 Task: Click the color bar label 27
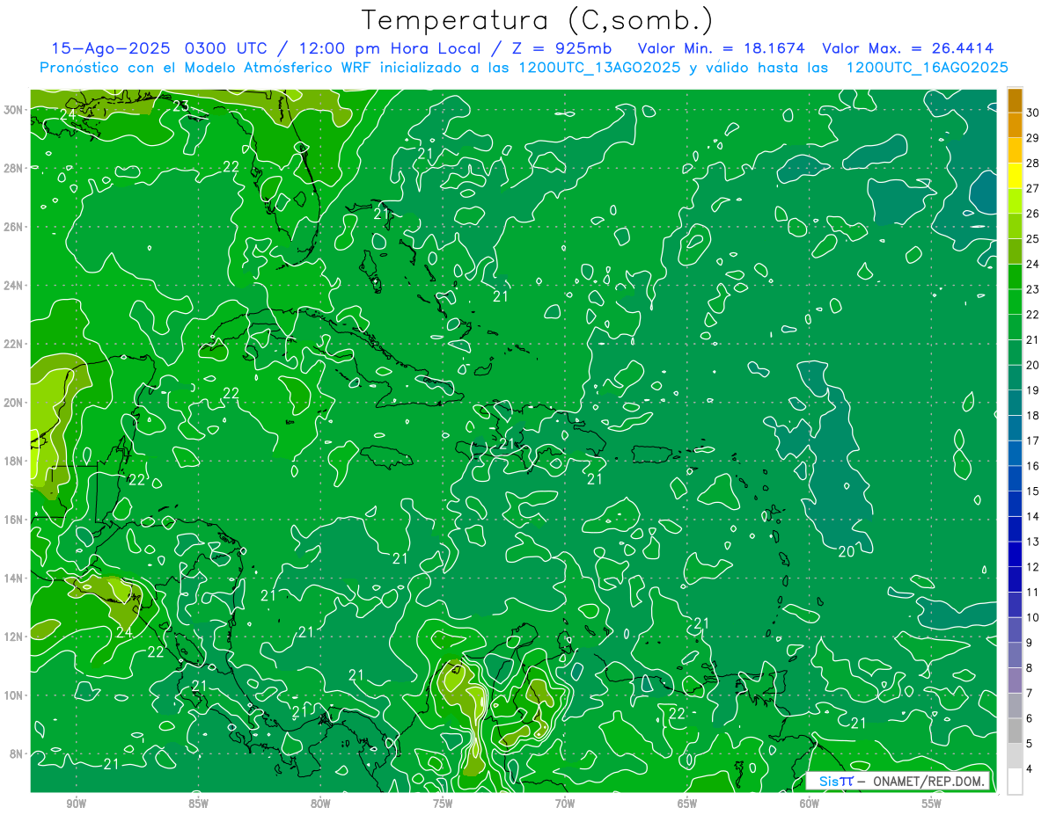pos(1032,188)
